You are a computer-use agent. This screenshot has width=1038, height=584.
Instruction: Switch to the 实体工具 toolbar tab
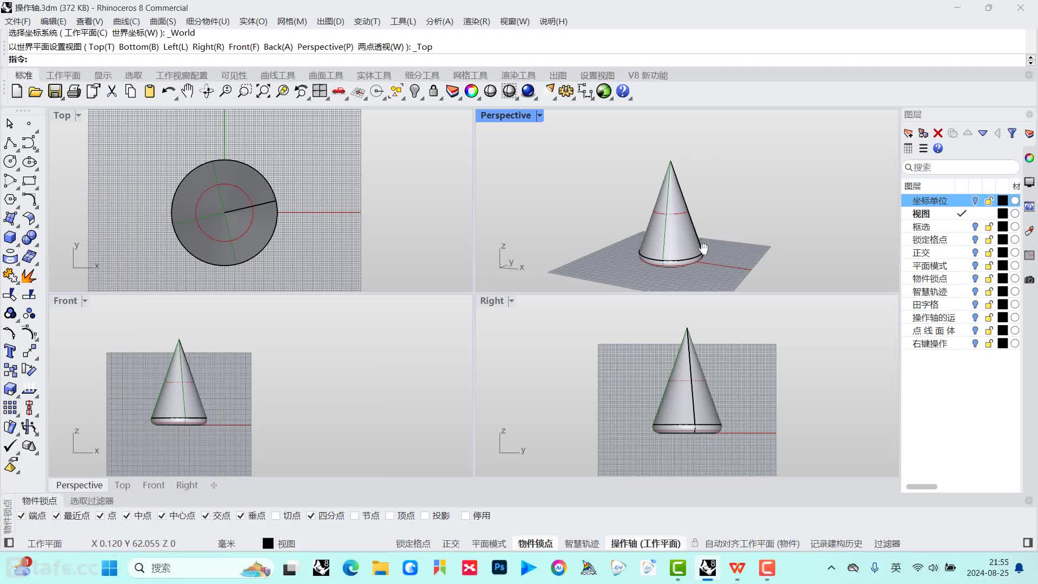point(374,76)
